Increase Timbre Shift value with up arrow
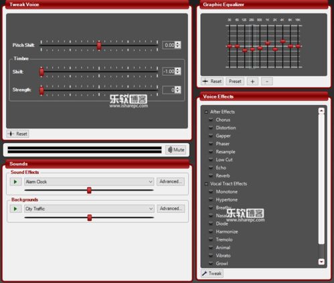The width and height of the screenshot is (334, 283). [x=177, y=70]
